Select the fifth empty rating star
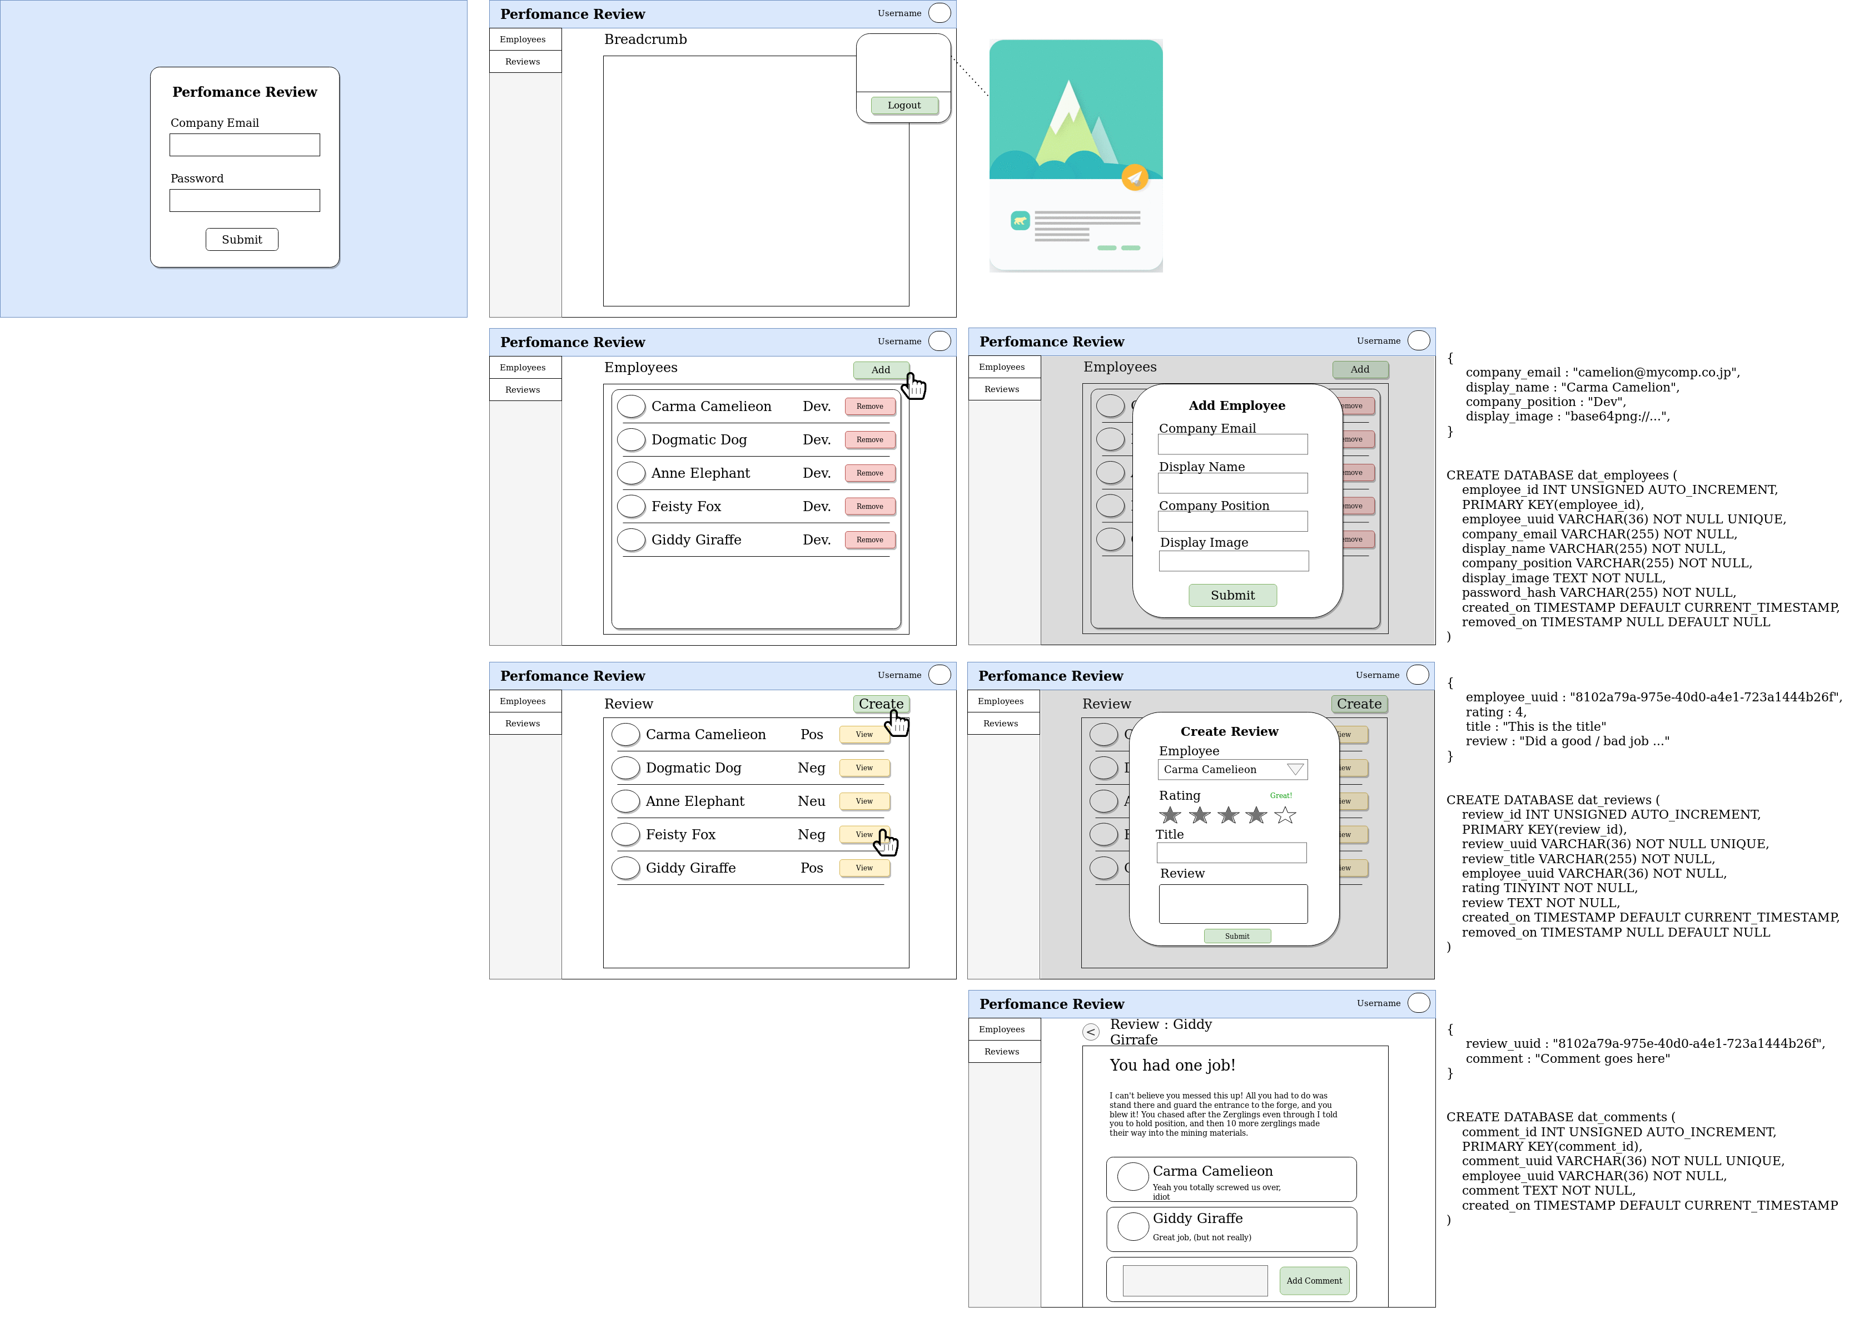Viewport: 1874px width, 1317px height. pos(1285,815)
